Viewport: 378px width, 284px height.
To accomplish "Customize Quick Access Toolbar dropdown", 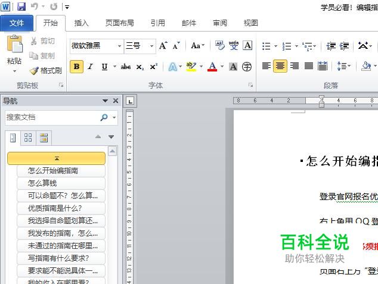I will (x=67, y=7).
